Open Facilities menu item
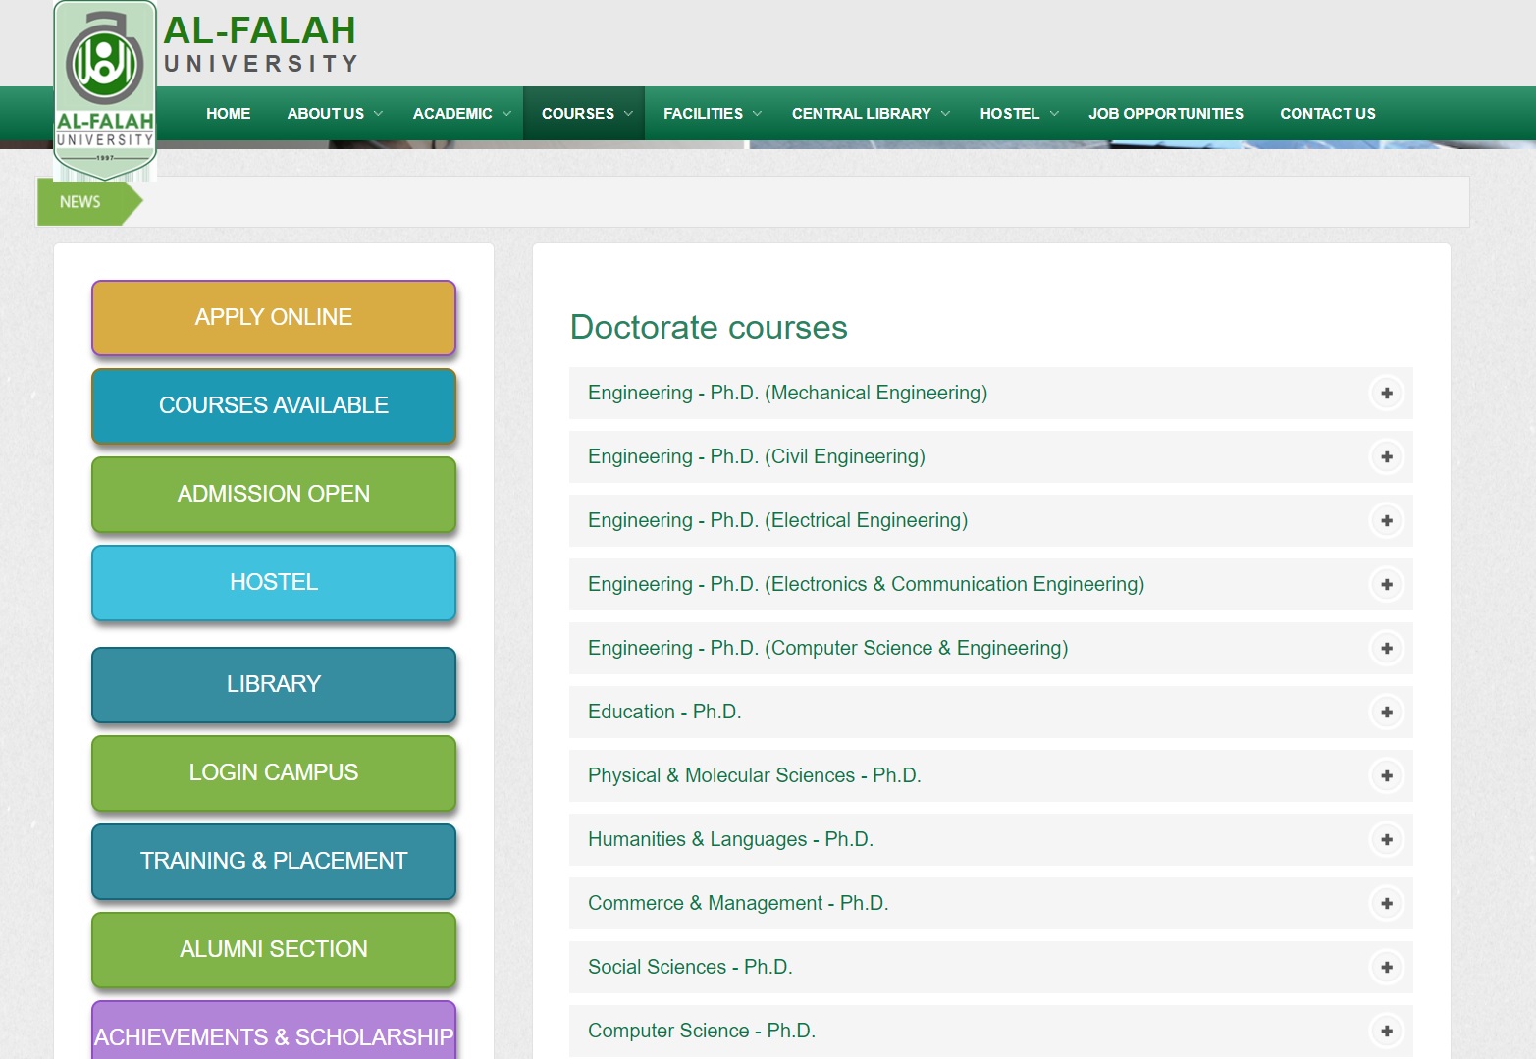The height and width of the screenshot is (1059, 1536). pos(703,114)
